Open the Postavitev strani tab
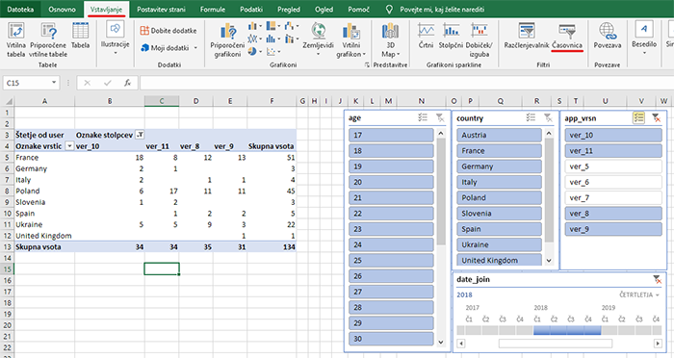Viewport: 674px width, 358px height. tap(161, 9)
